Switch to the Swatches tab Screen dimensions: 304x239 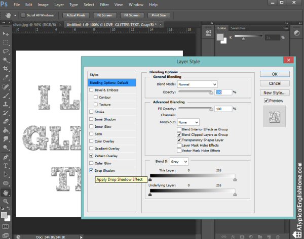238,28
